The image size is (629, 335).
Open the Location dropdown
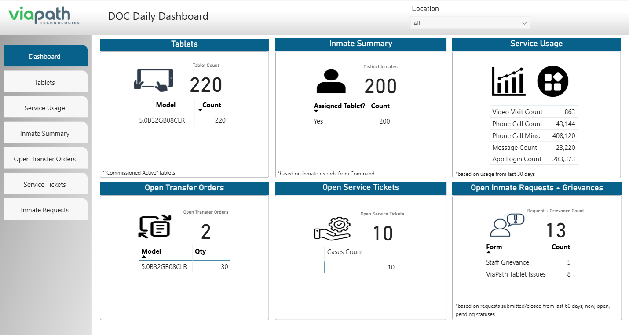tap(470, 23)
